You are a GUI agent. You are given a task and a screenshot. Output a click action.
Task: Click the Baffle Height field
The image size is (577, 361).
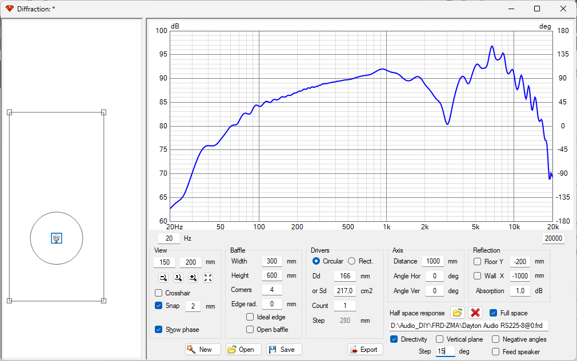coord(272,275)
